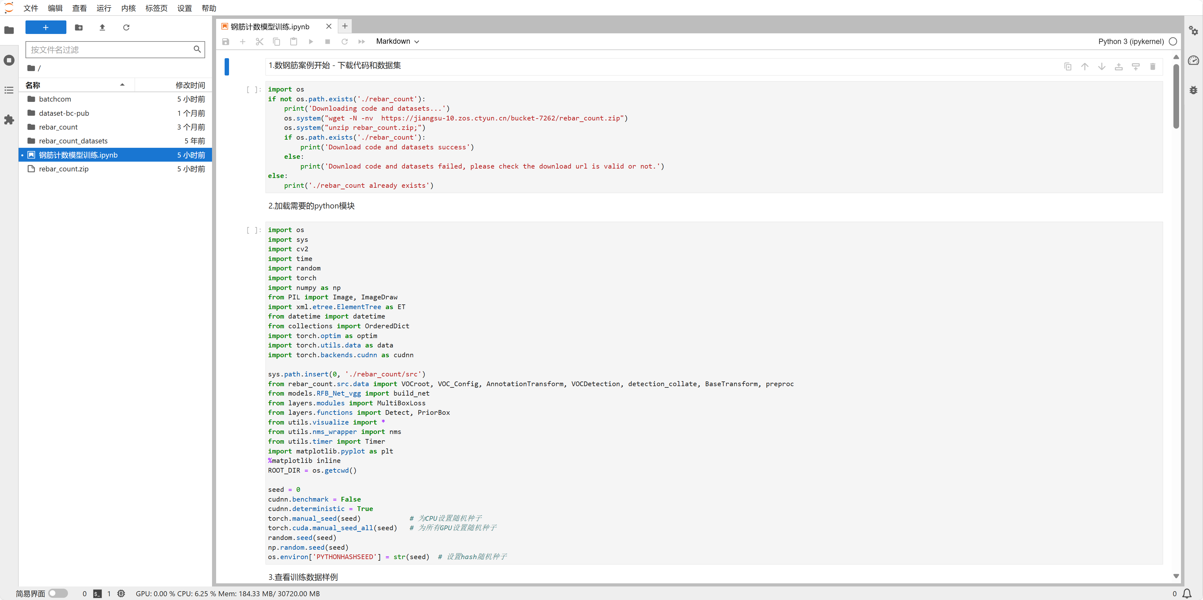
Task: Open the file browser sidebar icon
Action: (x=9, y=31)
